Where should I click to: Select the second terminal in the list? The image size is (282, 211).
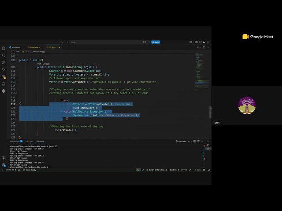pyautogui.click(x=208, y=149)
